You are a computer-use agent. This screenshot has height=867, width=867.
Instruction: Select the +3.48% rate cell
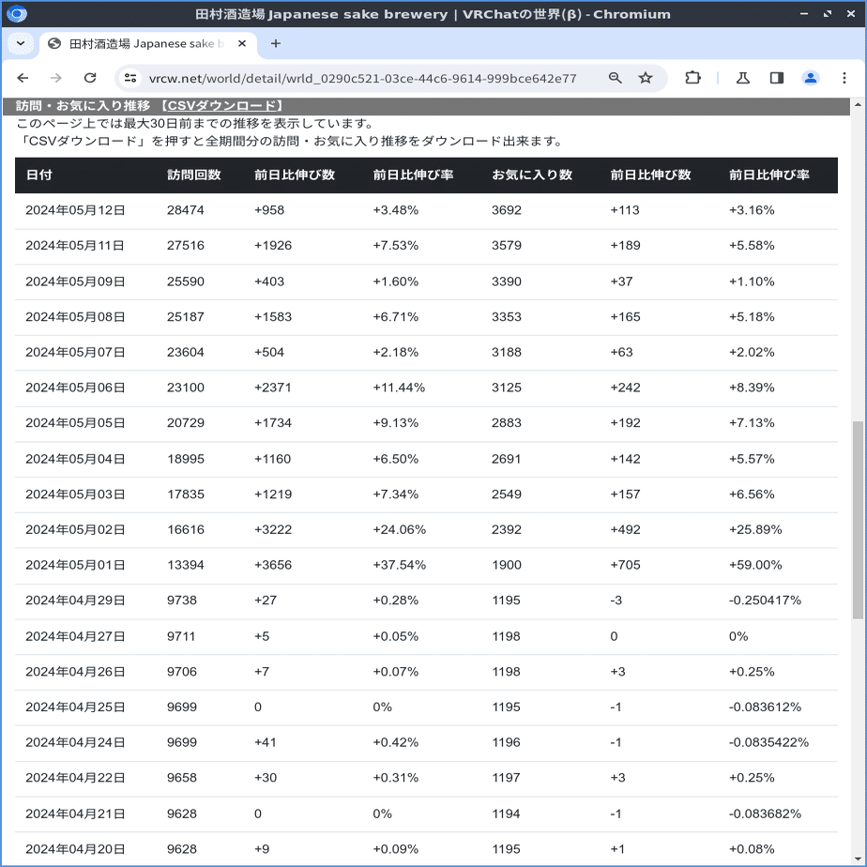point(396,211)
